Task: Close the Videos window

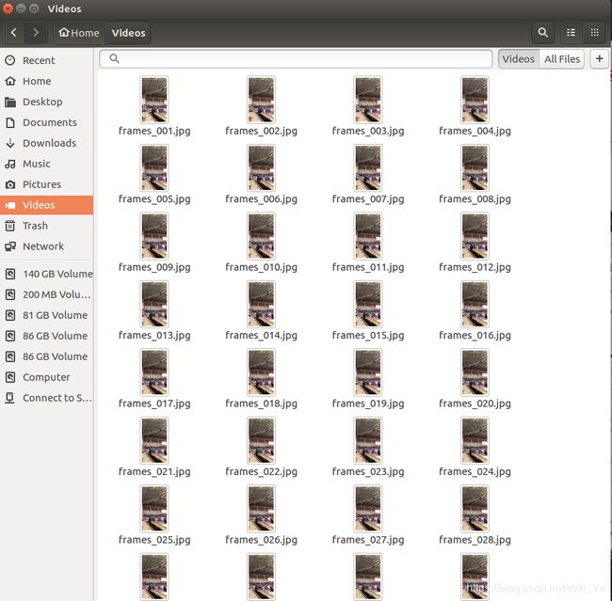Action: (x=8, y=8)
